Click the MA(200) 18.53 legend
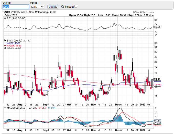The image size is (174, 134). (x=13, y=46)
